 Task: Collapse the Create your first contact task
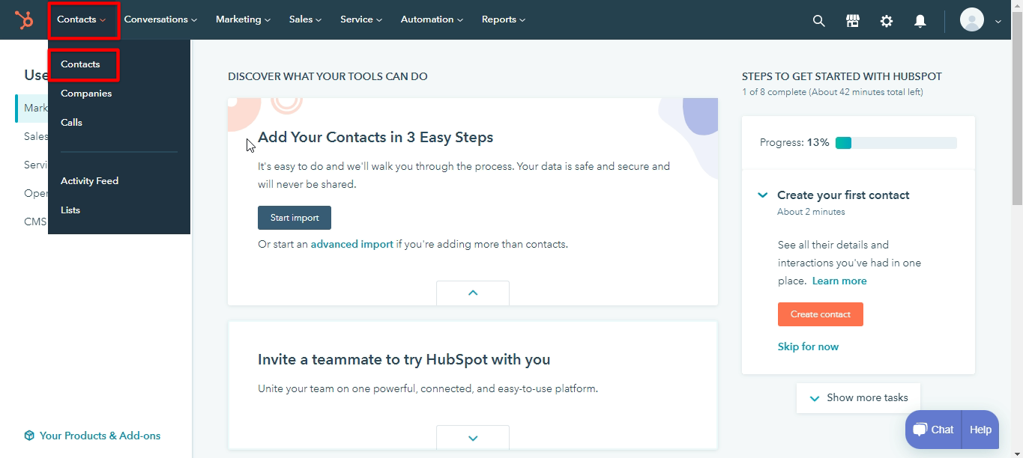[762, 195]
